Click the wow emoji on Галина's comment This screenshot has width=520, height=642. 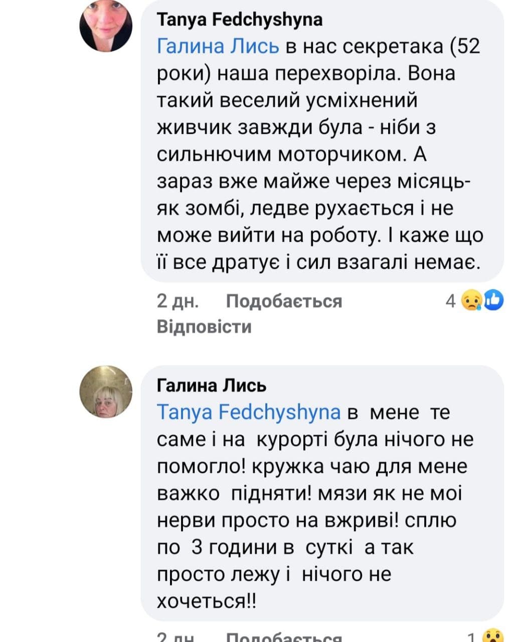[x=493, y=637]
